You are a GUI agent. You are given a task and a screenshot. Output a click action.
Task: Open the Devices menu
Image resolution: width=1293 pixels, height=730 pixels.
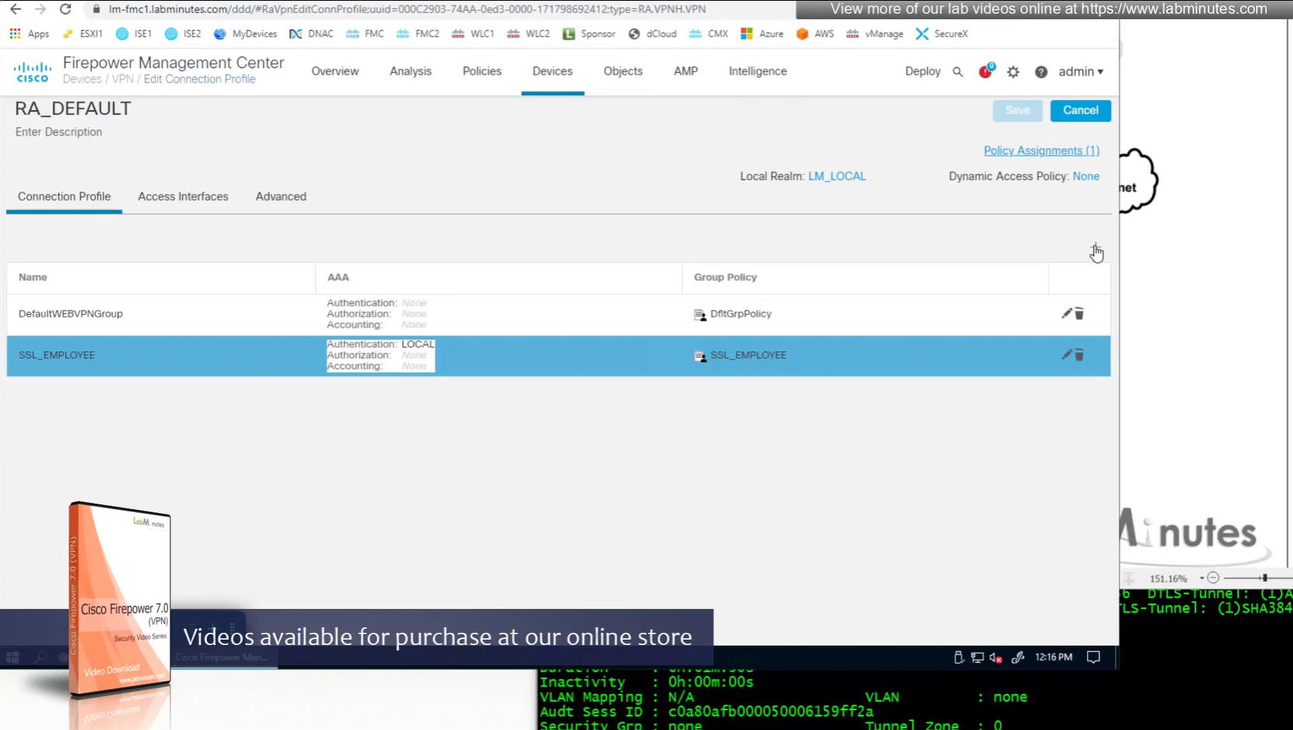552,72
